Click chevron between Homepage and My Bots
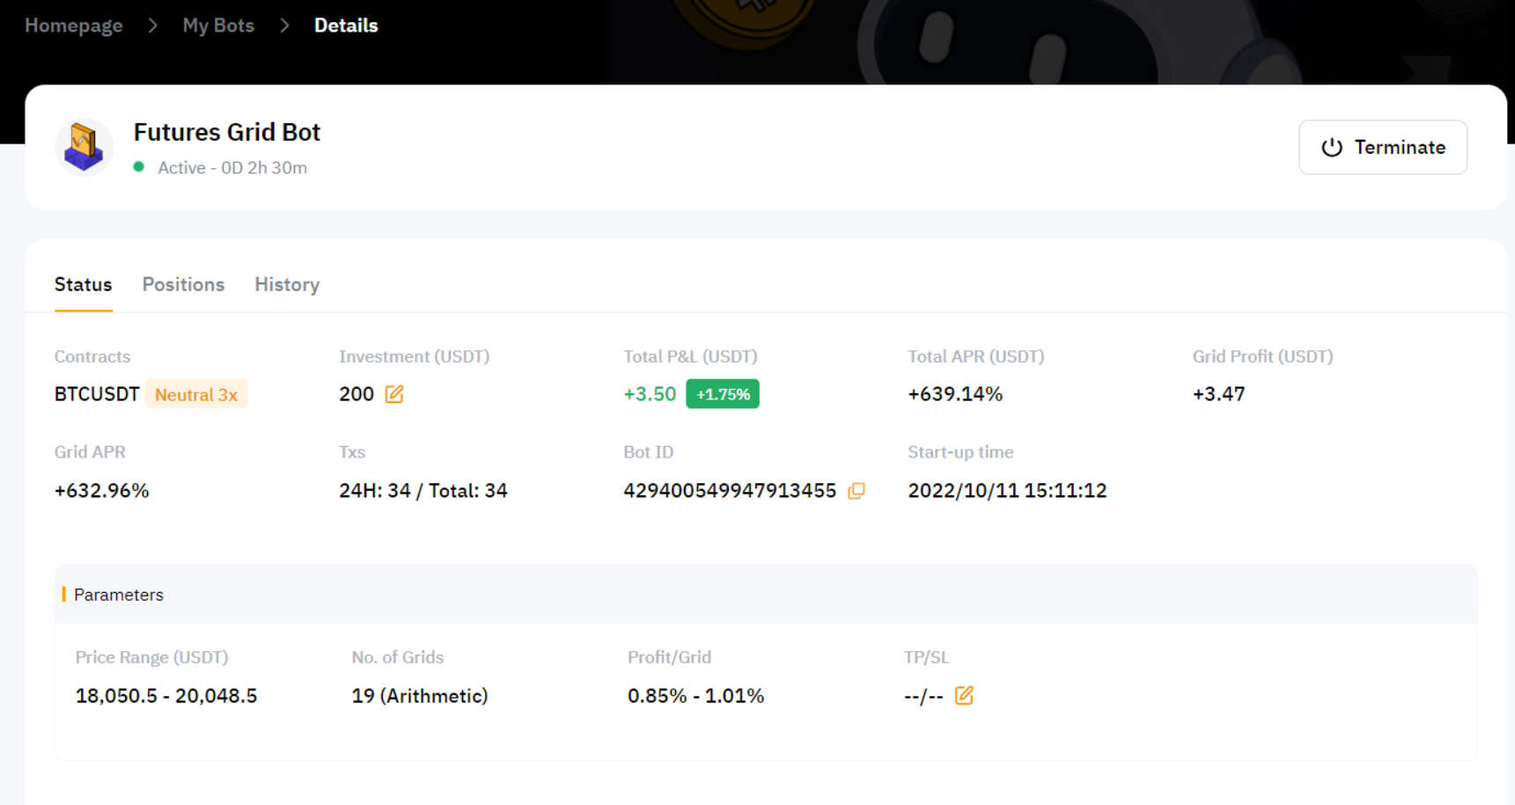Screen dimensions: 1515x805 [x=153, y=26]
